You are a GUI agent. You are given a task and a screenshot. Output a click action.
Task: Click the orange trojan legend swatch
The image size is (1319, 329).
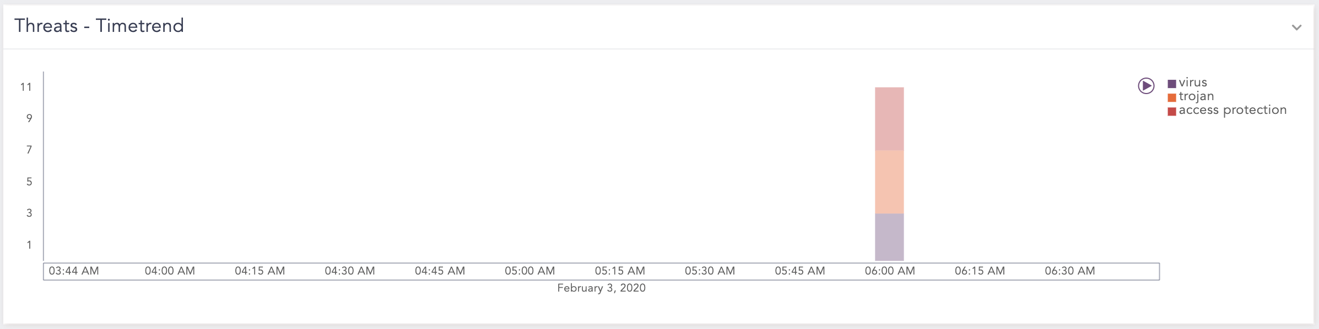click(x=1172, y=97)
